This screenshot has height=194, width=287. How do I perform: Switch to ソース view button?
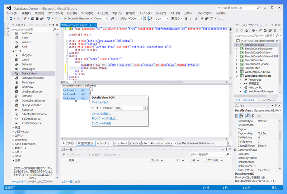pos(102,143)
